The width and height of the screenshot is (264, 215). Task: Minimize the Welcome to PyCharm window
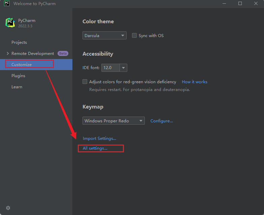pyautogui.click(x=224, y=3)
